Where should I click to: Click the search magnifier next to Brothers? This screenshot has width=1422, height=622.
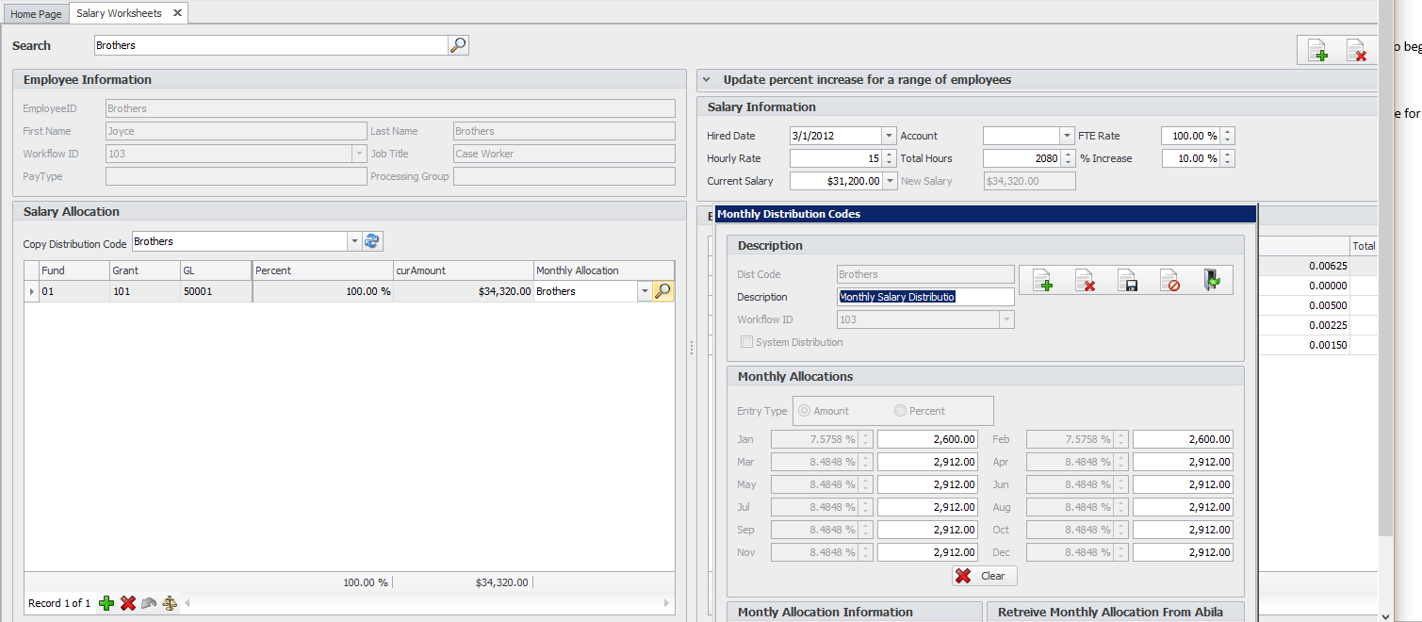pos(457,45)
